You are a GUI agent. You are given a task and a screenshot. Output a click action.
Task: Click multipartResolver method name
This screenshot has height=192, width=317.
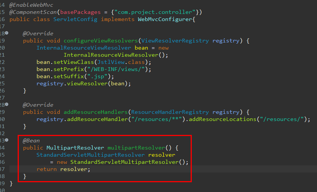point(136,148)
